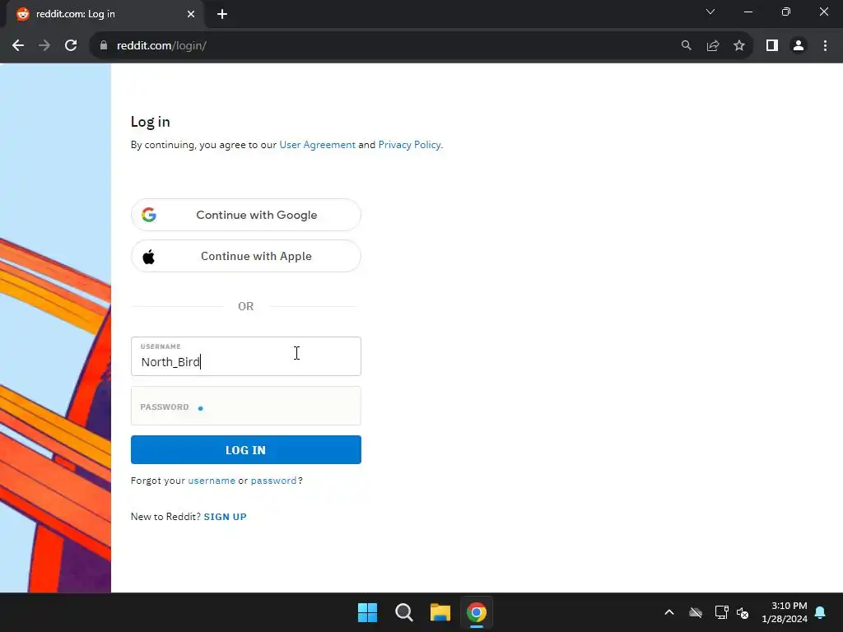This screenshot has width=843, height=632.
Task: Open the User Agreement link
Action: click(317, 145)
